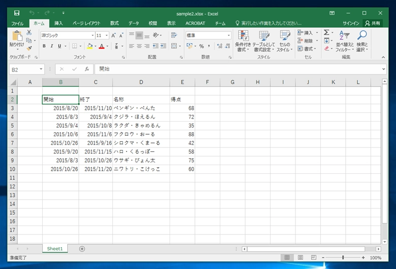Click the text orientation icon
The image size is (396, 269).
click(x=156, y=35)
